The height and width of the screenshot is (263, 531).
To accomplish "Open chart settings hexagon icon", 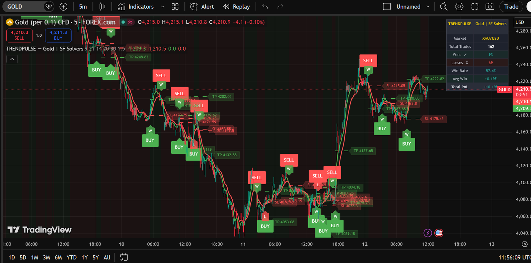I will (x=459, y=7).
